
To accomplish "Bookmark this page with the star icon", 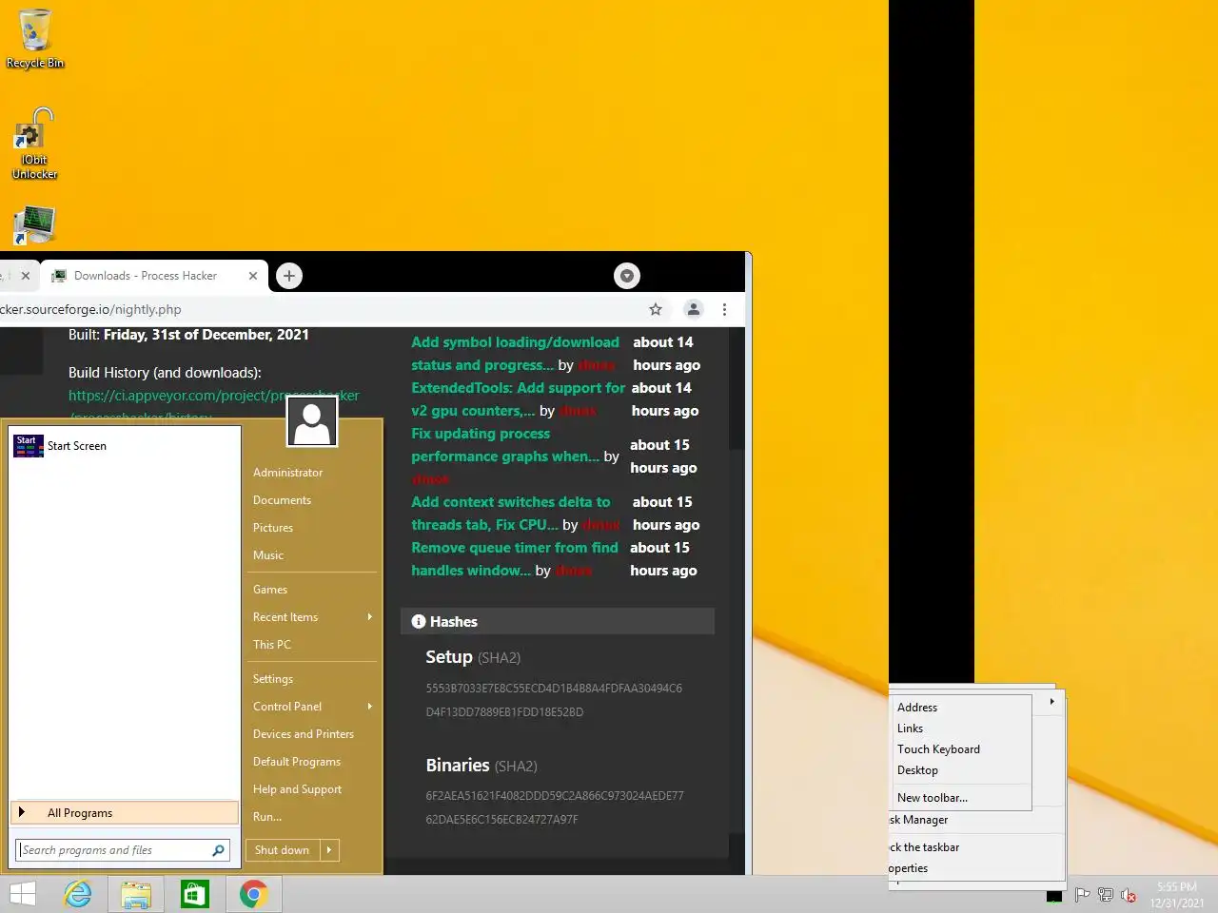I will [656, 309].
